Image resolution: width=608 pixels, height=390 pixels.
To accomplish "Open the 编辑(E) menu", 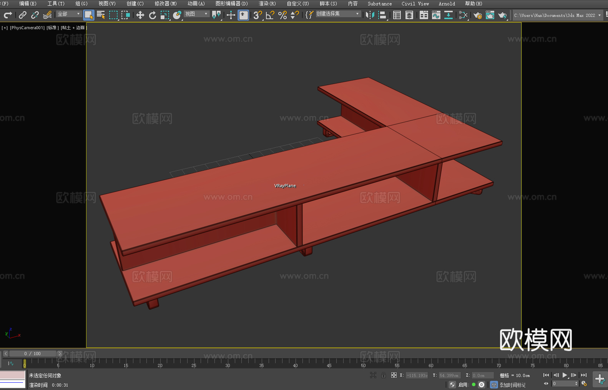I will [x=28, y=3].
